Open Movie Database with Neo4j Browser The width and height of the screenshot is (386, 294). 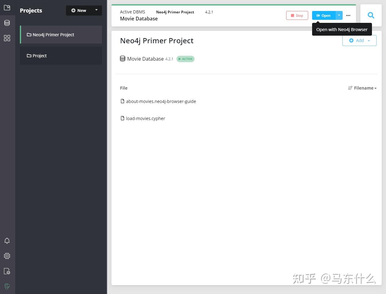point(323,15)
